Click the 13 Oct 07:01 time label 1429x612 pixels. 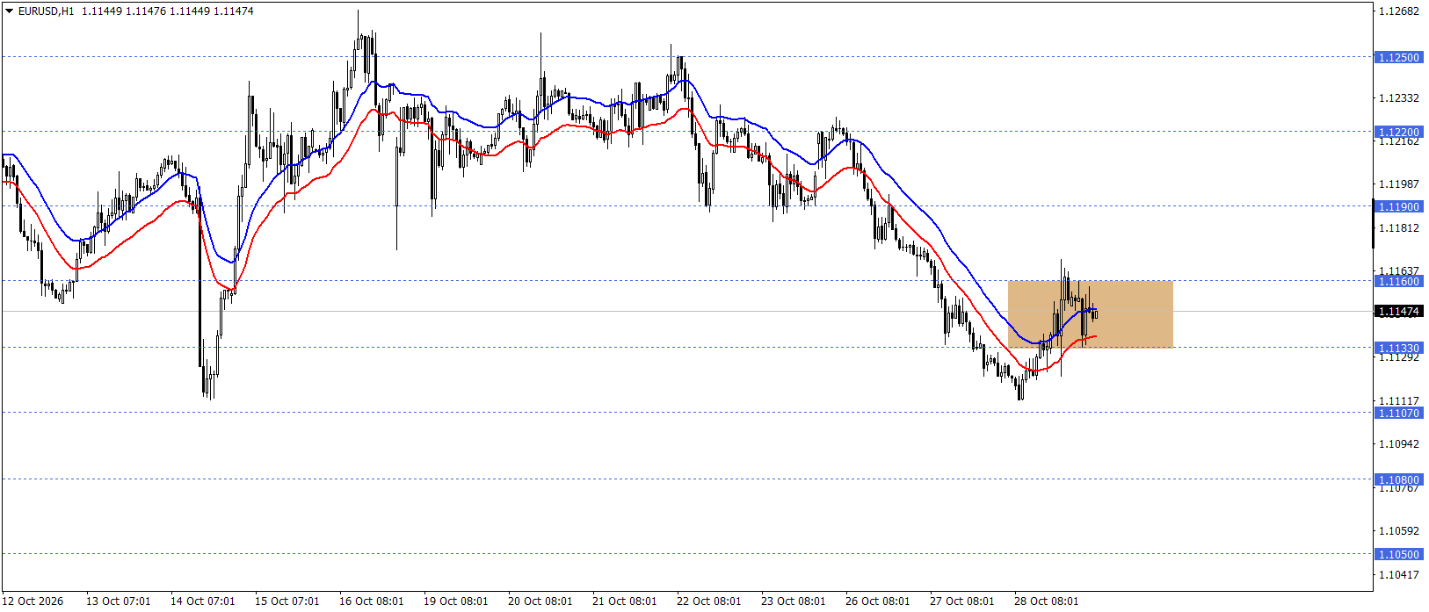point(119,601)
